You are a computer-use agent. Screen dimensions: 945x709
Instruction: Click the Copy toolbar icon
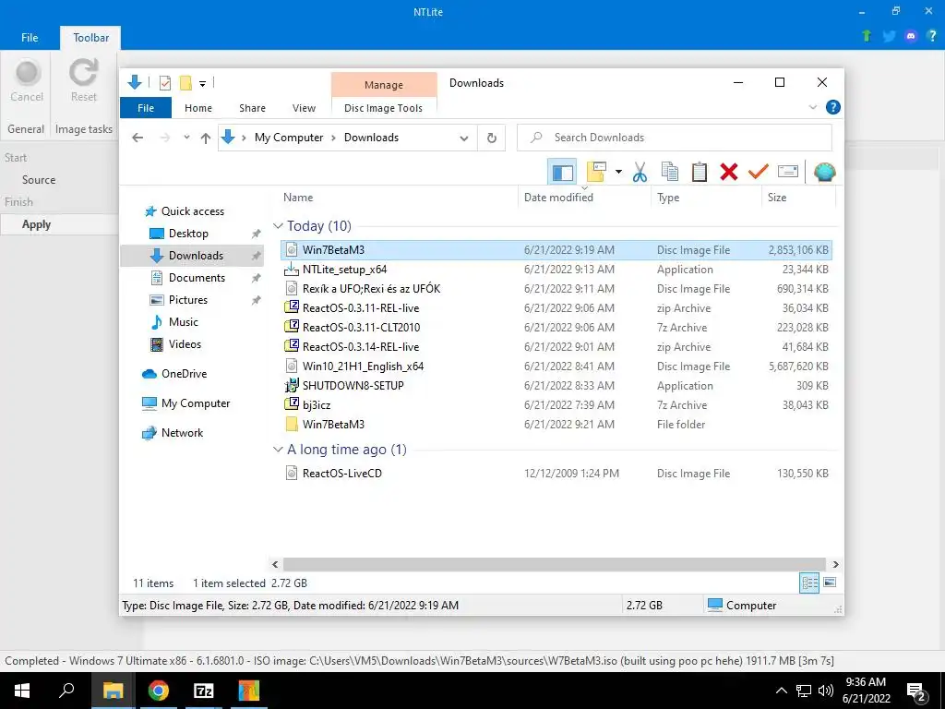(x=670, y=172)
